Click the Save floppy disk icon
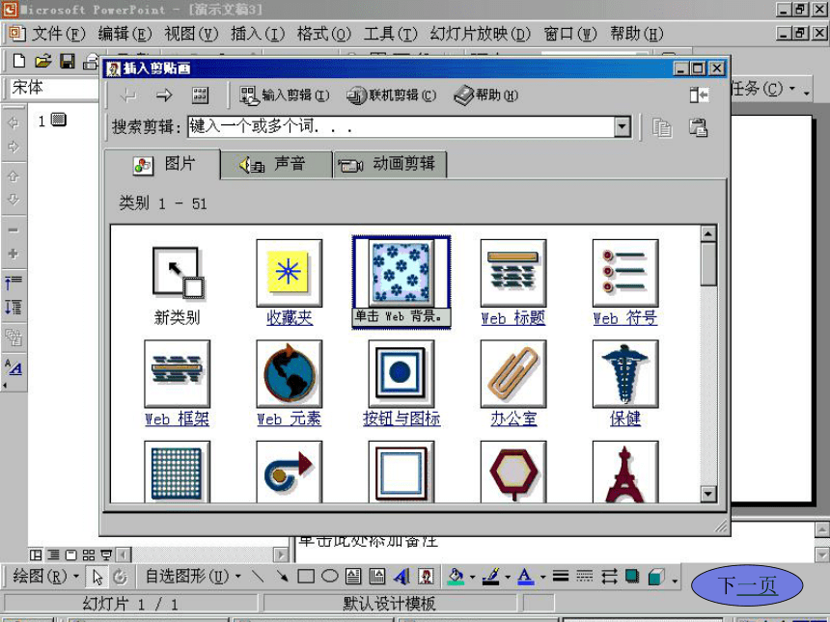 tap(68, 61)
